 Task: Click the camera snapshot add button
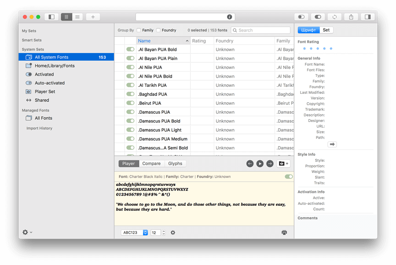pos(283,164)
